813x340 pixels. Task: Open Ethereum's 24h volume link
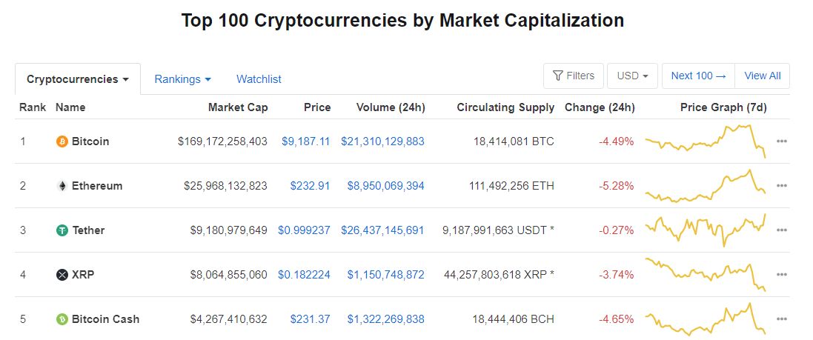point(385,186)
